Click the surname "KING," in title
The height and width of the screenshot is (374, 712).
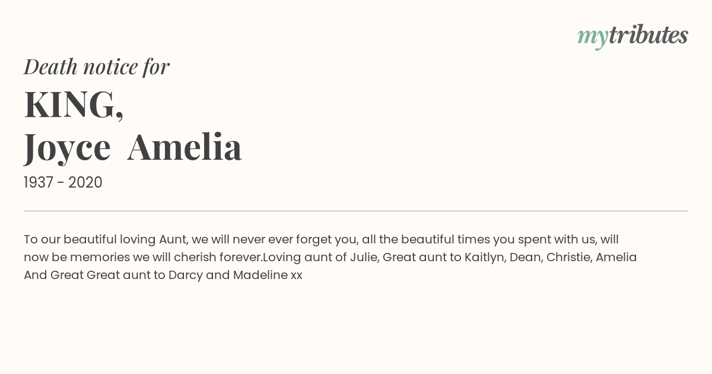[74, 104]
